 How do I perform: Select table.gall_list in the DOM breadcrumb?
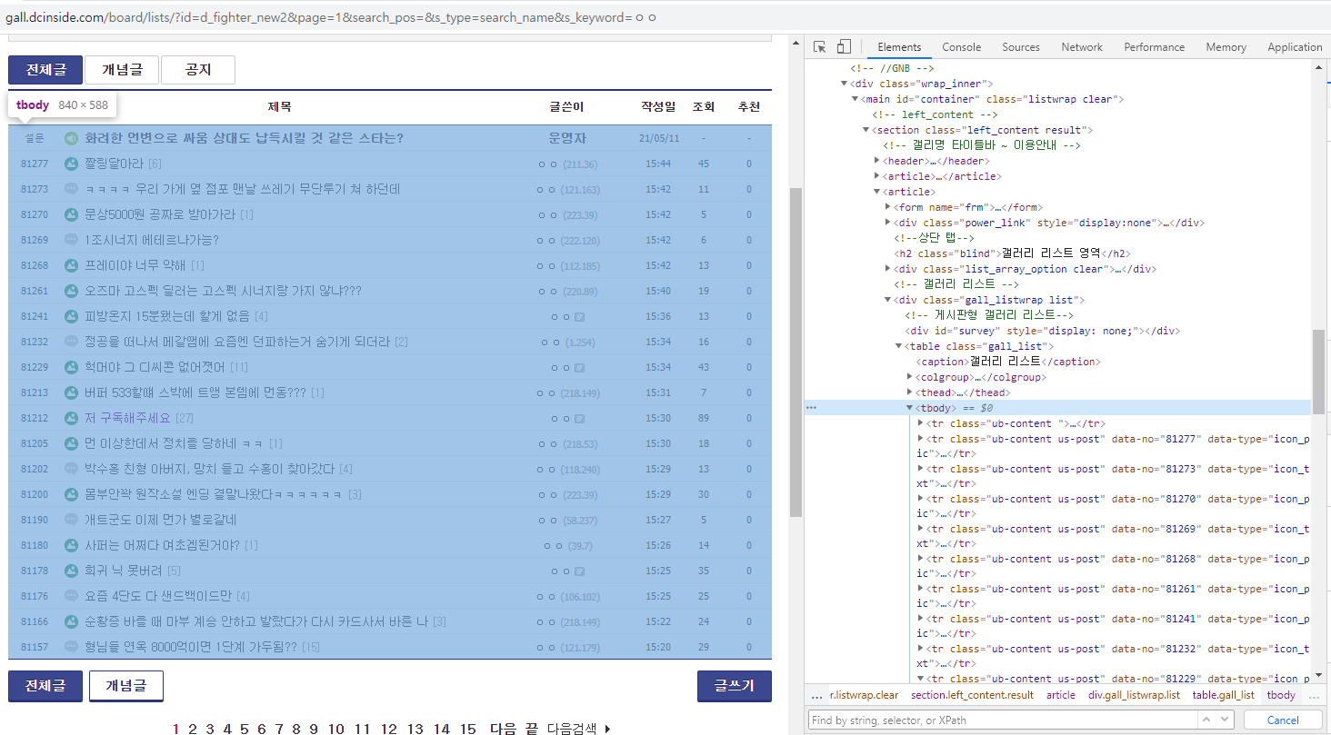pyautogui.click(x=1224, y=695)
